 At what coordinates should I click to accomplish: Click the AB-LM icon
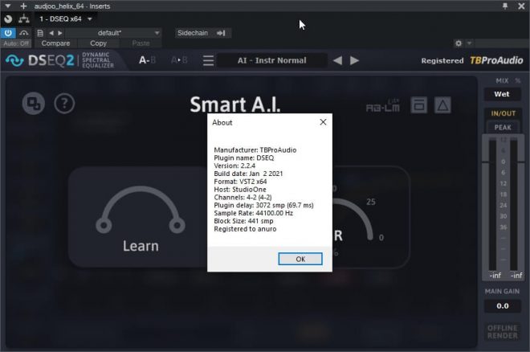[x=382, y=106]
